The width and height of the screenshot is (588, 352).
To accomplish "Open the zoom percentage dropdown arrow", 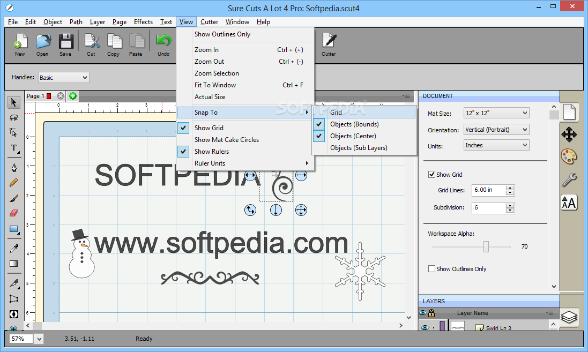I will (x=39, y=339).
